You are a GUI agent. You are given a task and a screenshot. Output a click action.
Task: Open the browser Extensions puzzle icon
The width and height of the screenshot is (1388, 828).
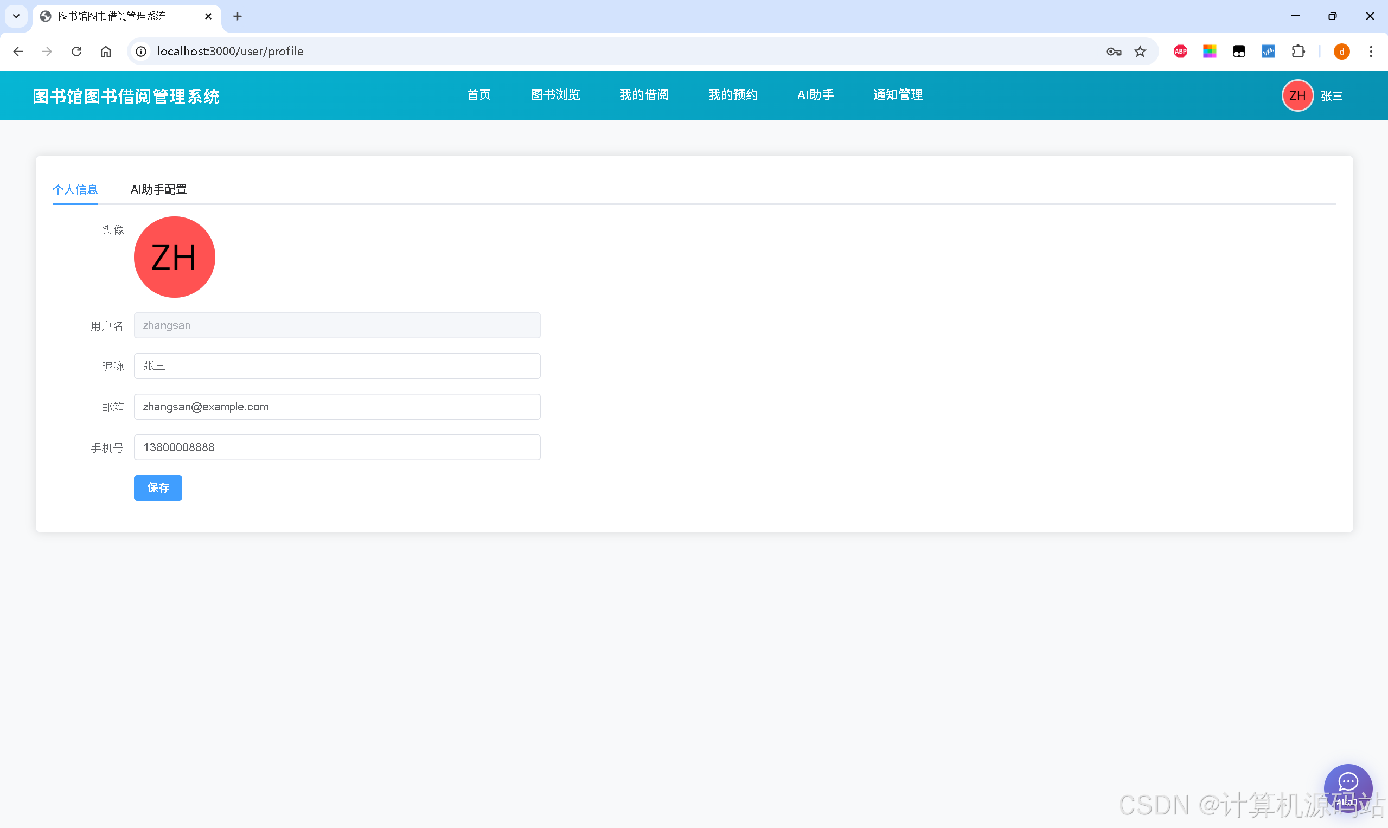1298,52
